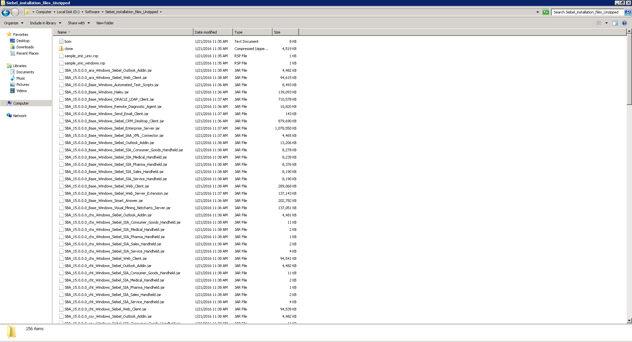Select the bom text document icon
Screen dimensions: 632x342
(x=61, y=41)
